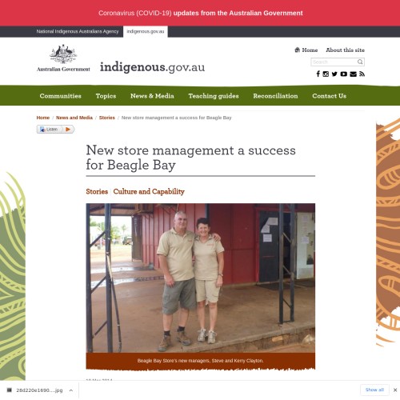Click inside the Search input field

click(334, 62)
